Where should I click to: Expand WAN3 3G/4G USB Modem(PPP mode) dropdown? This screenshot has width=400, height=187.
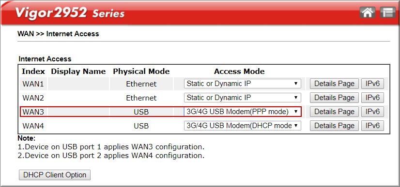point(242,112)
